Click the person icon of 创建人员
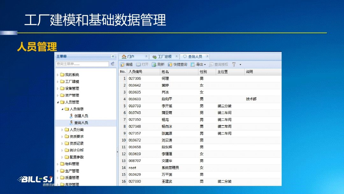This screenshot has height=194, width=344. 71,116
